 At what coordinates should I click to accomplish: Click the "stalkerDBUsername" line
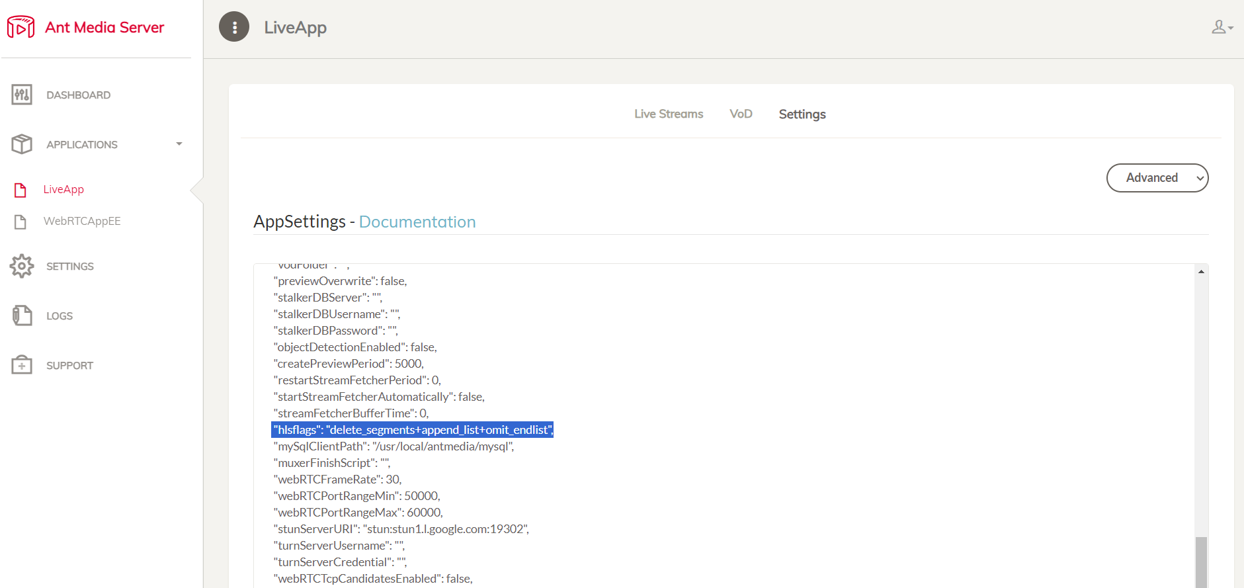coord(337,314)
